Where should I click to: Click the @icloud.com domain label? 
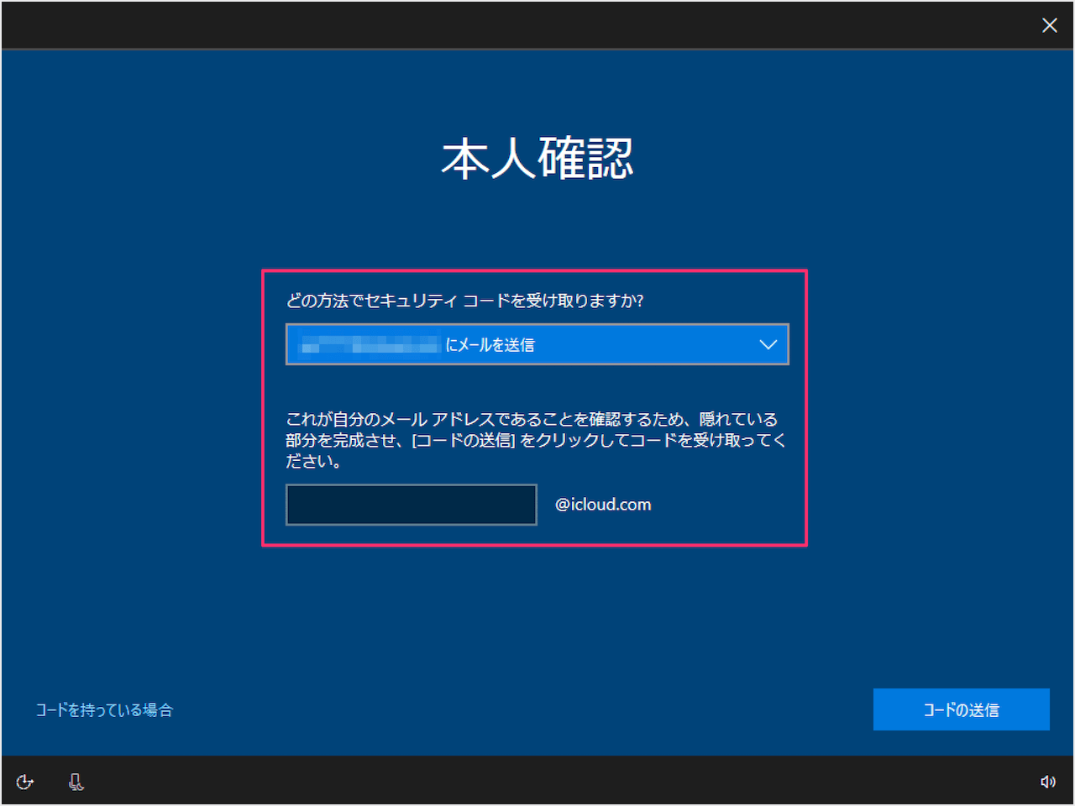(x=603, y=505)
